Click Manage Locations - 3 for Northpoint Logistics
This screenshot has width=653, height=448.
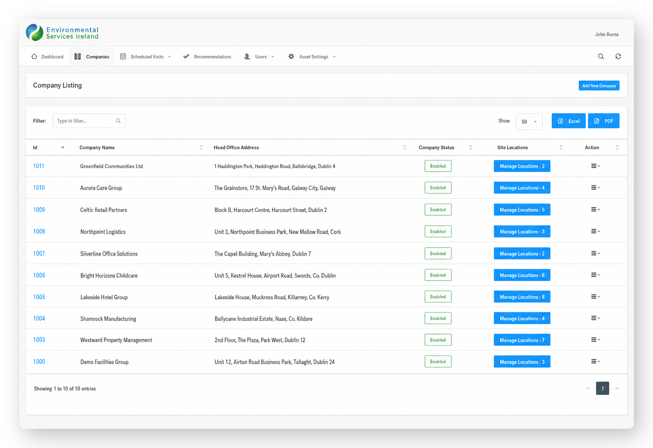point(522,232)
